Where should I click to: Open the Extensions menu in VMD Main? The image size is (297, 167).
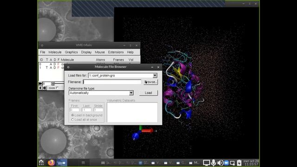point(116,52)
